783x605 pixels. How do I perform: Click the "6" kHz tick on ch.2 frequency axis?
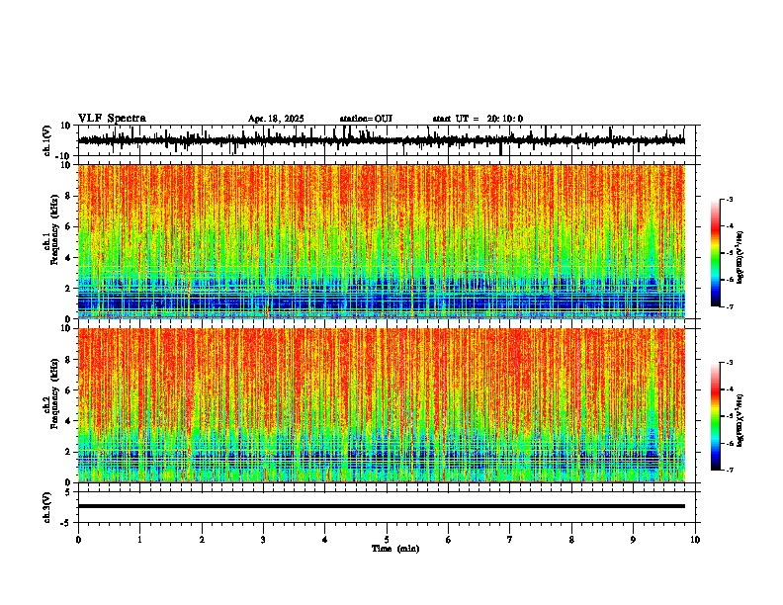pos(68,390)
